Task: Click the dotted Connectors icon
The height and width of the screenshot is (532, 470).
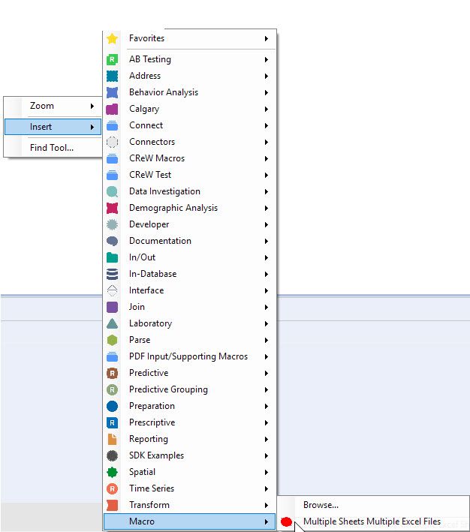Action: [112, 142]
